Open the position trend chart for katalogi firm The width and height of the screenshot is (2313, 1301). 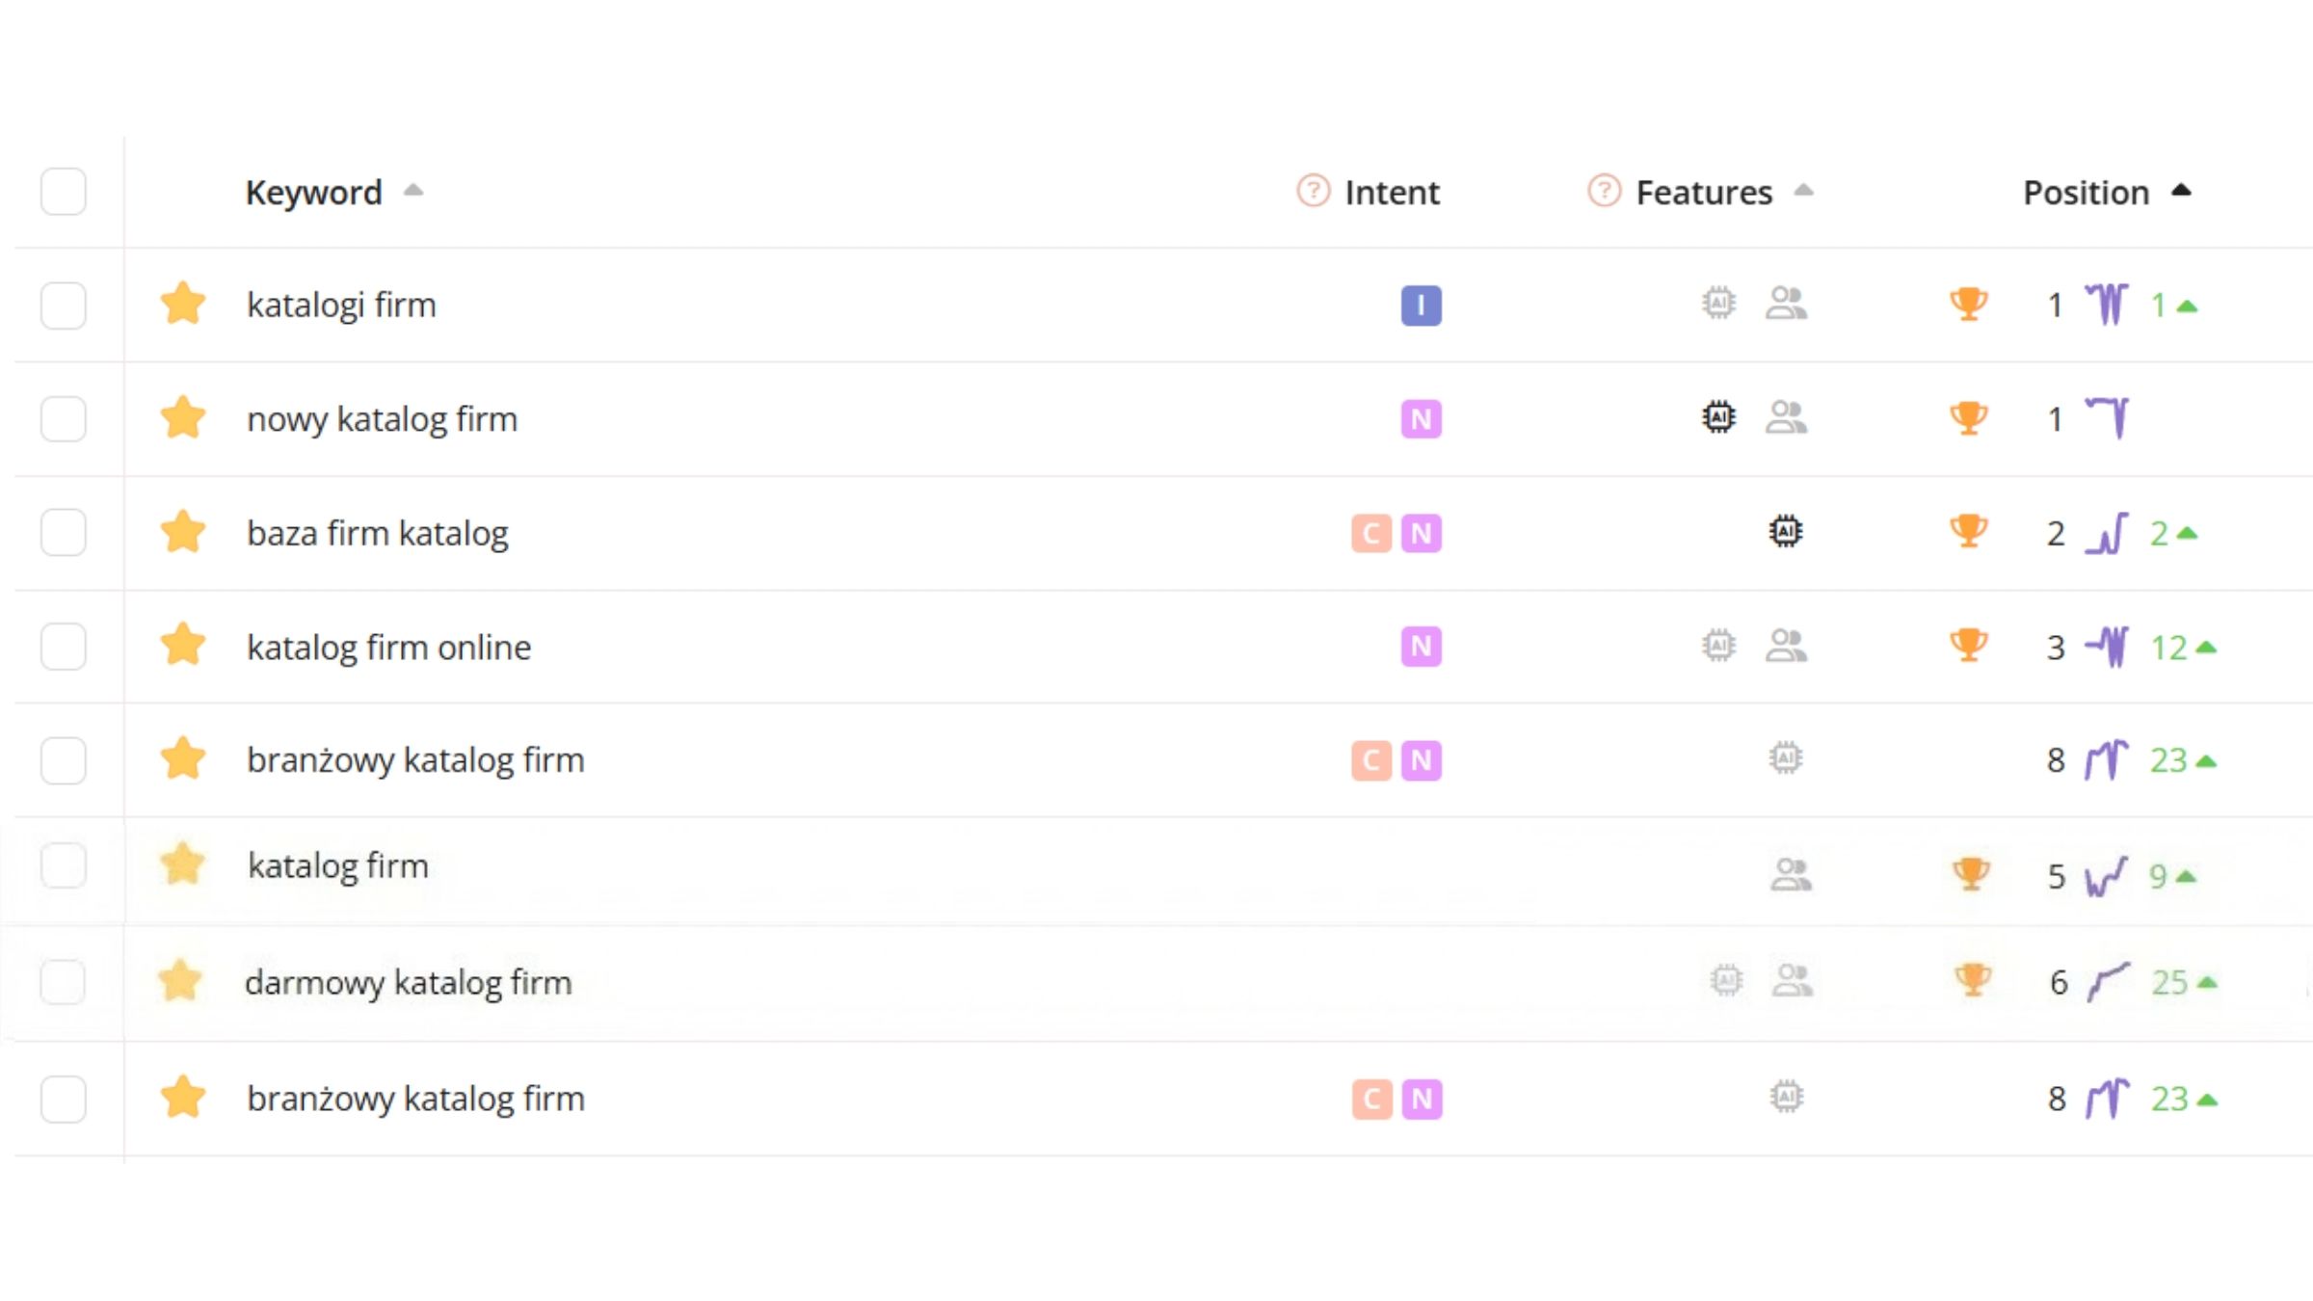click(x=2107, y=305)
